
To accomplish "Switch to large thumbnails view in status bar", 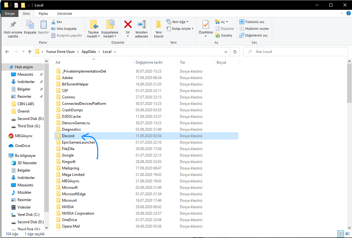I will (348, 234).
